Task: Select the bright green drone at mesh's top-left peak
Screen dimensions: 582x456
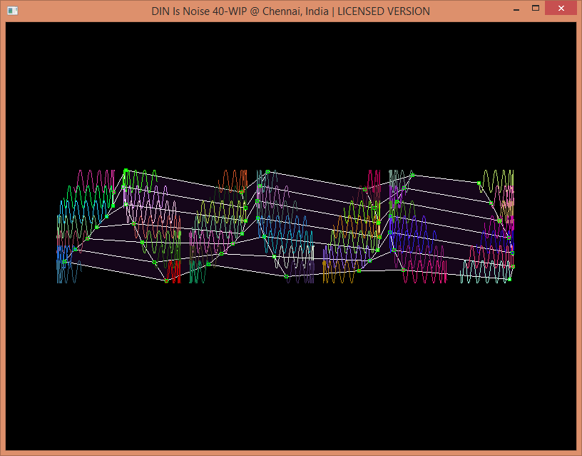Action: point(126,171)
